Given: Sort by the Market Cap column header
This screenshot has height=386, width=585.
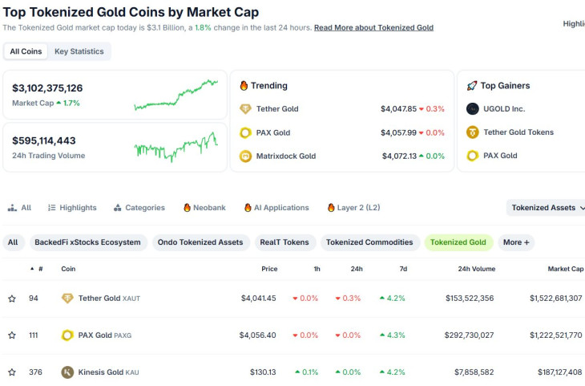Looking at the screenshot, I should (x=565, y=269).
